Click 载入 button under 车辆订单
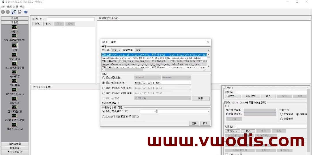313x155 pixels. [48, 24]
